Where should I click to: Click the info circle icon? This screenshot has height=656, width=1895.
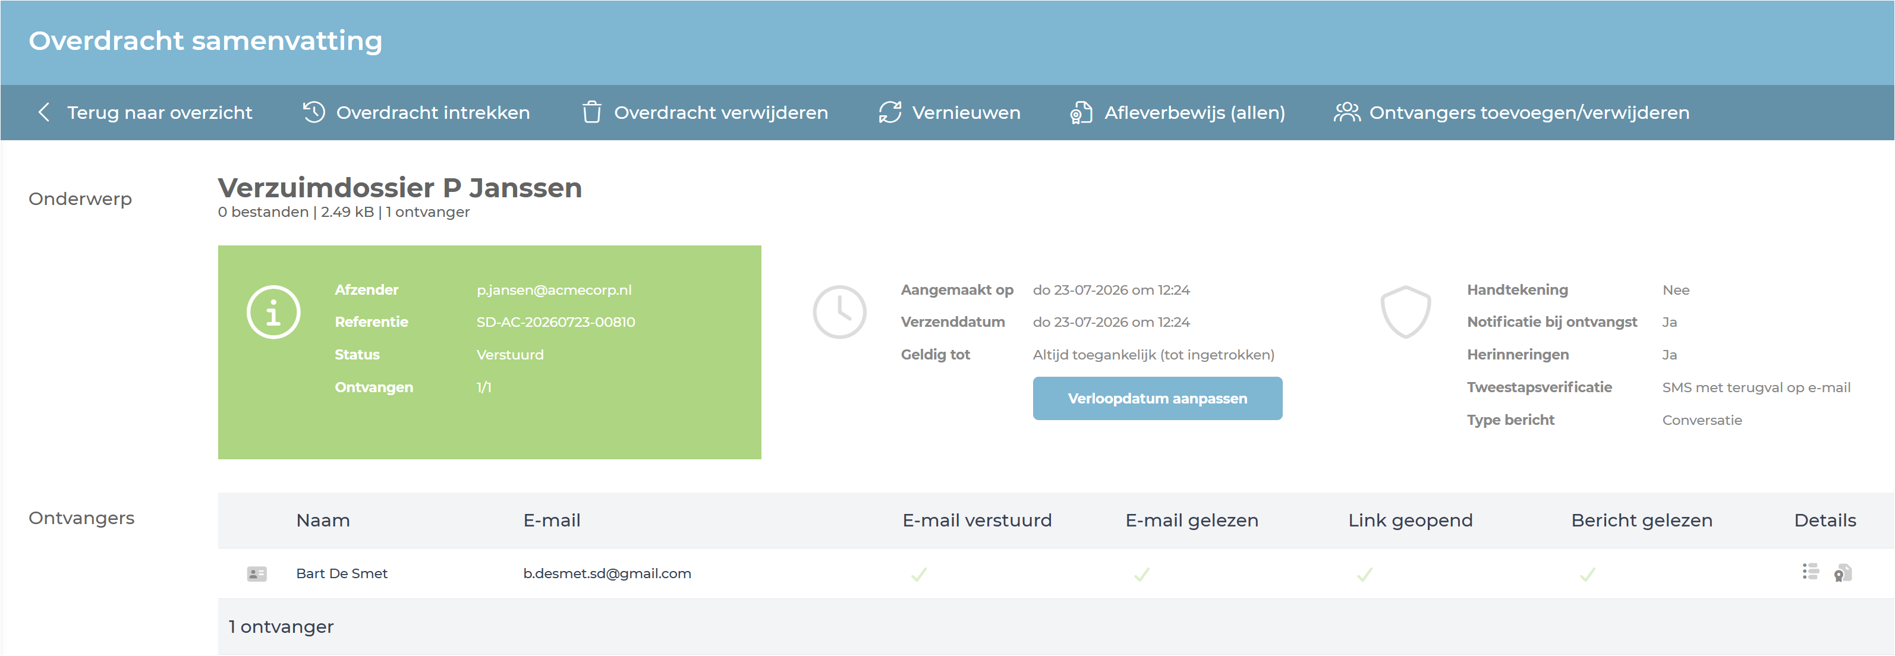pos(273,312)
